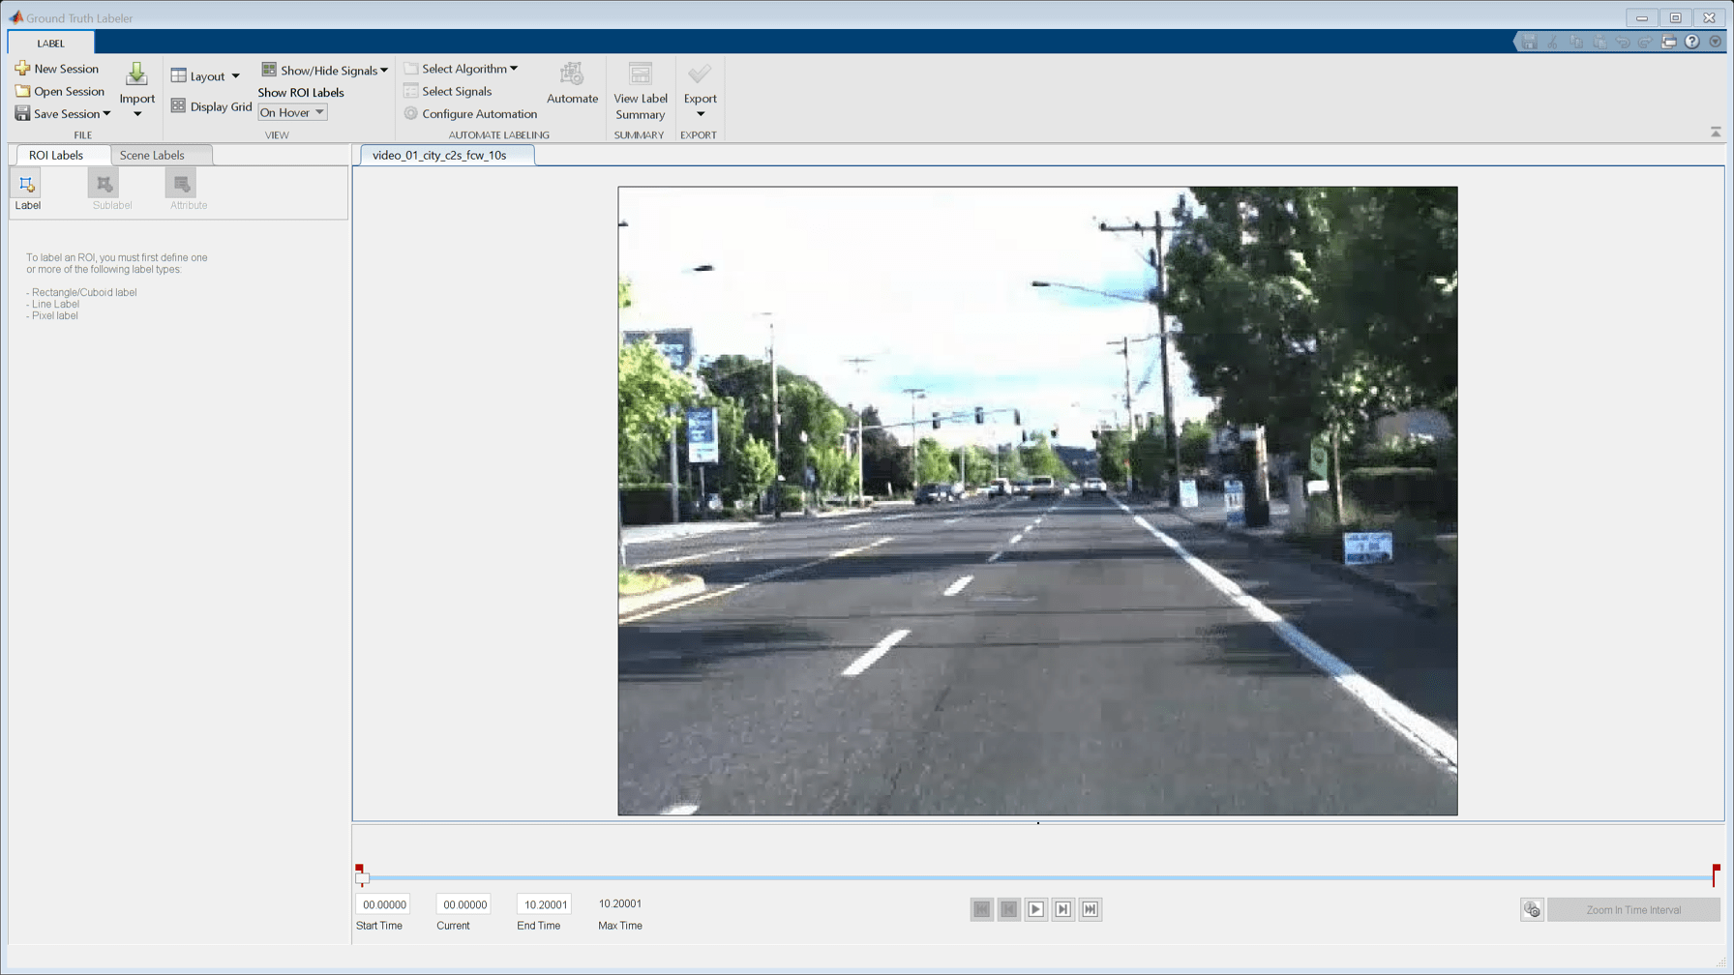The width and height of the screenshot is (1734, 975).
Task: Jump to the last frame
Action: click(x=1090, y=909)
